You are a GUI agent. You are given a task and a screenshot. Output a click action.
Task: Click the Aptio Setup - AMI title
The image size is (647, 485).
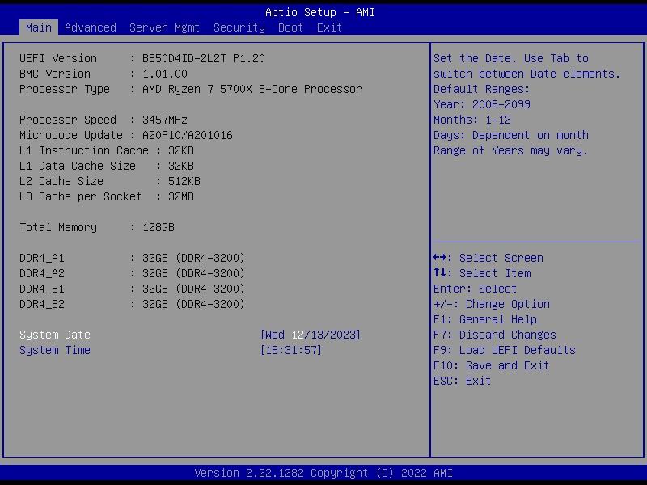click(320, 12)
